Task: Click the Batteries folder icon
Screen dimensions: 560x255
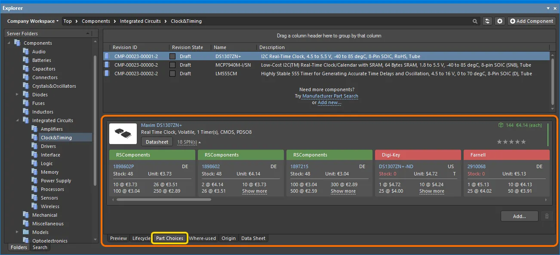Action: [x=26, y=60]
